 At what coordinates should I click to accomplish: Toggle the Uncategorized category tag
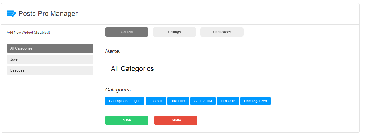(255, 101)
